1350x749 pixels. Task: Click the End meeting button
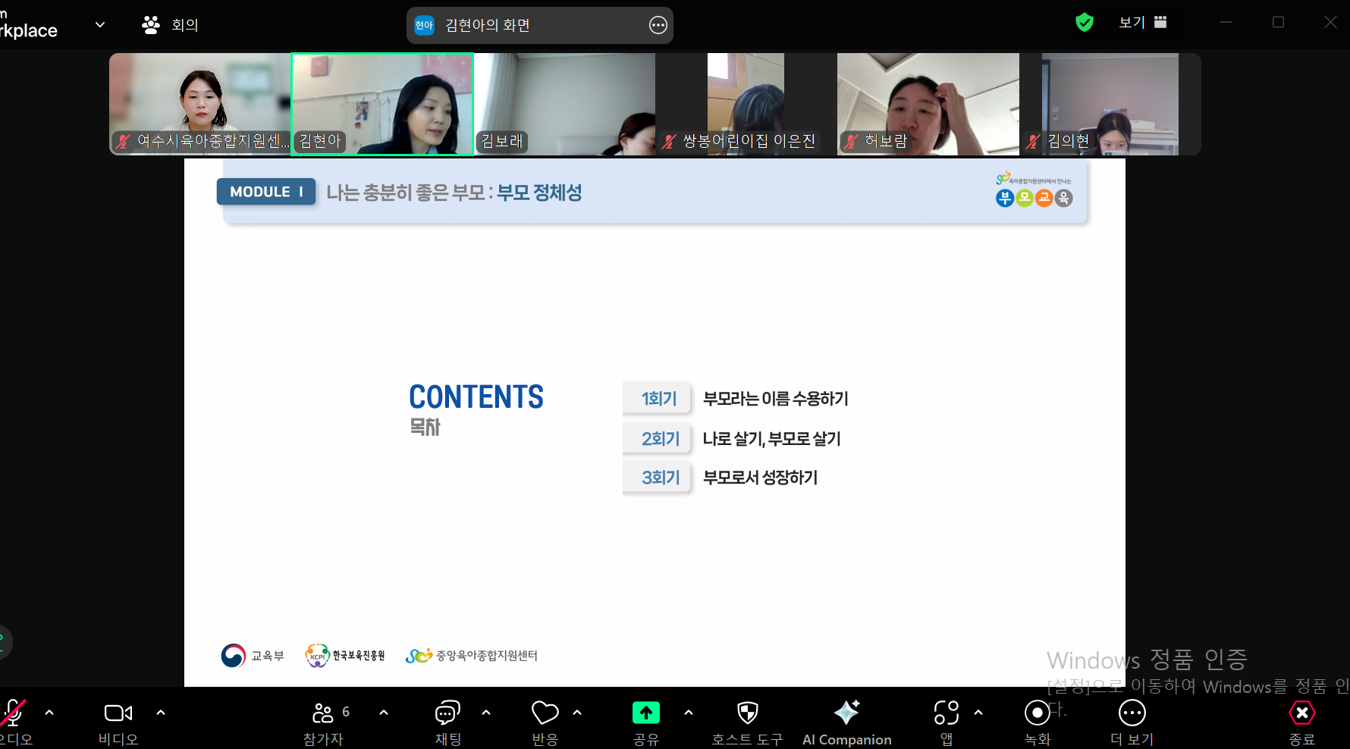pyautogui.click(x=1301, y=713)
